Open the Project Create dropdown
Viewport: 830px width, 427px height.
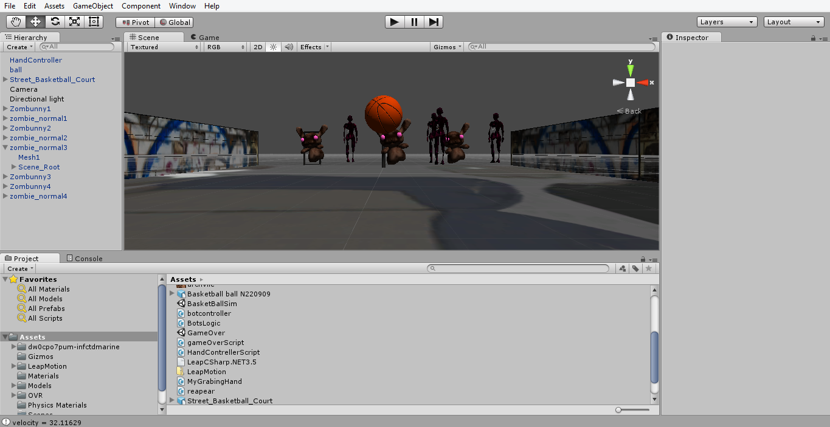click(x=20, y=268)
